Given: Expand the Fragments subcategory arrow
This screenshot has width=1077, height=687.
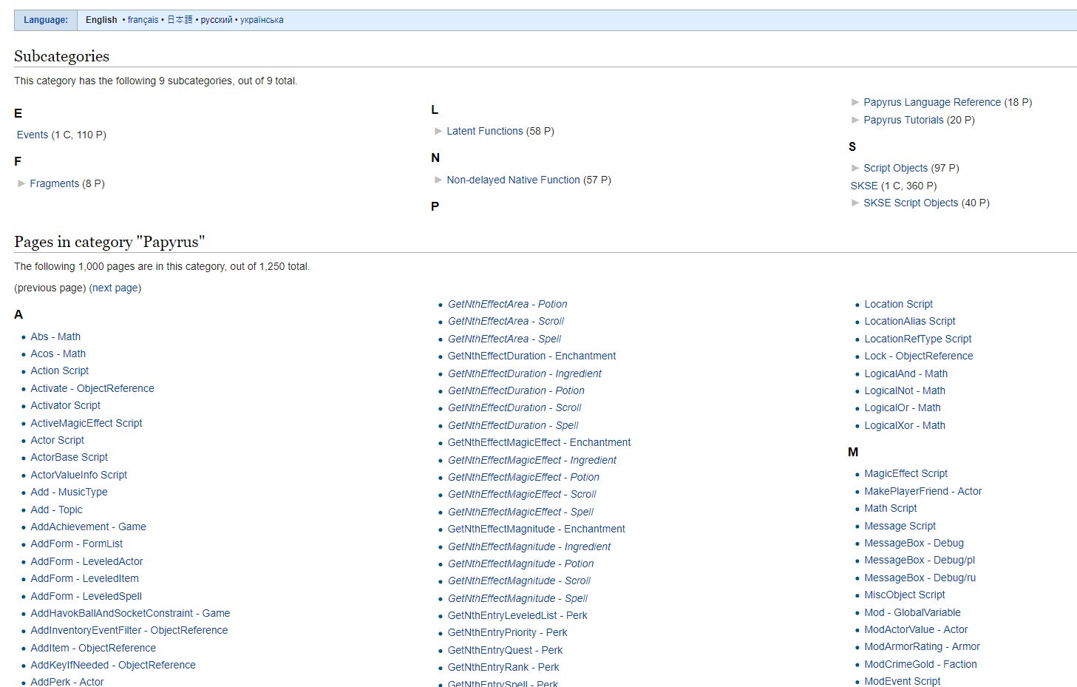Looking at the screenshot, I should coord(21,183).
